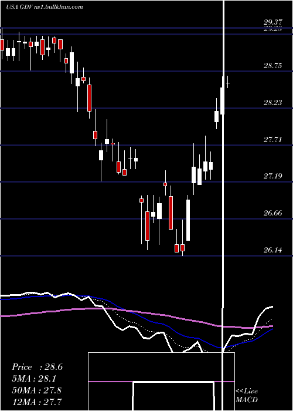Click the '12MA : 27.7' value

point(36,402)
